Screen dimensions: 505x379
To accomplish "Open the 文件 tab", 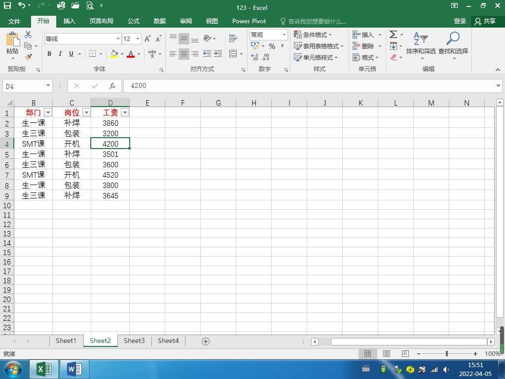I will coord(14,21).
